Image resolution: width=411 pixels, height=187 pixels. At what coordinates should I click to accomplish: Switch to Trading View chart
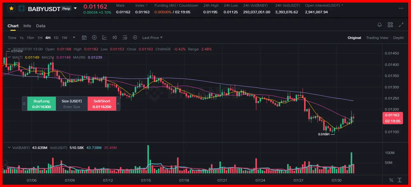point(377,38)
